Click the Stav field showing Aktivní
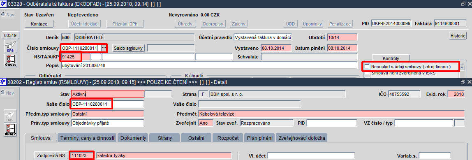Image resolution: width=472 pixels, height=160 pixels. 107,94
